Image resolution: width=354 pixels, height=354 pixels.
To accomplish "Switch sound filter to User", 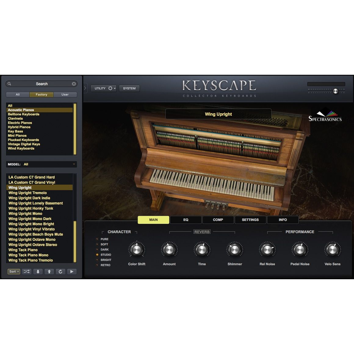I will [x=65, y=95].
